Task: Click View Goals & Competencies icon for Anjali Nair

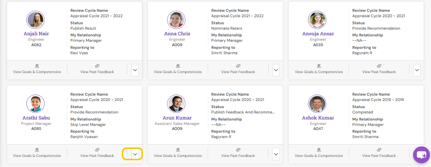Action: tap(37, 66)
